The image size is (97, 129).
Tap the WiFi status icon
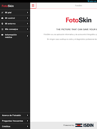pos(88,1)
